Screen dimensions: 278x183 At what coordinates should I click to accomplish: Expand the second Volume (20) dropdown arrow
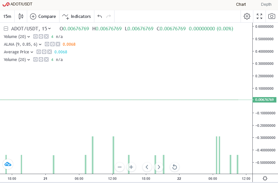click(29, 60)
